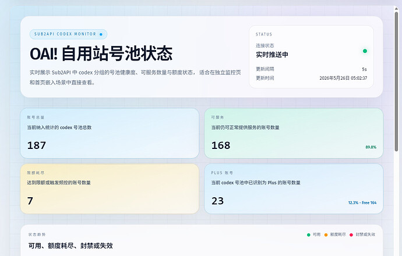Click the page heading OAI! 自用站号池状态
The width and height of the screenshot is (402, 256).
click(x=101, y=54)
